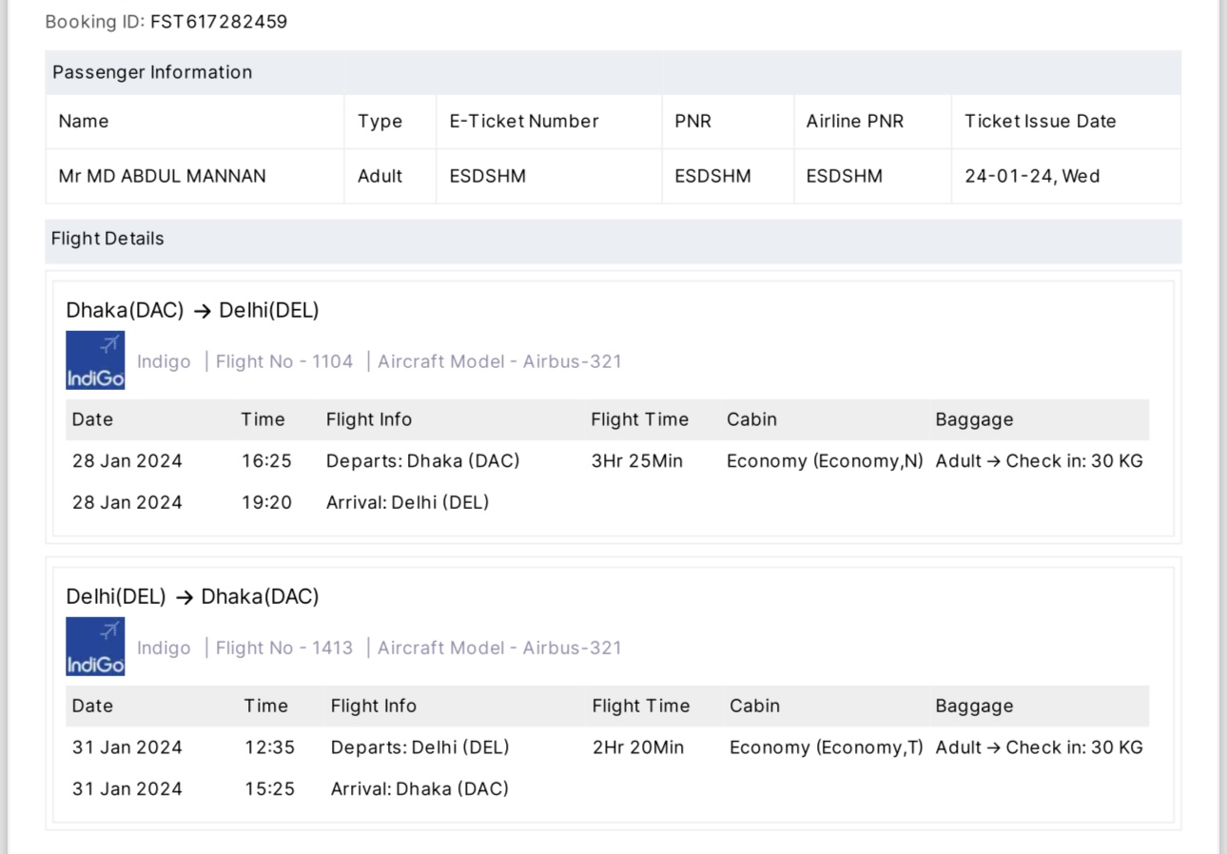Click the Delhi(DEL) → Dhaka(DAC) route title
1227x854 pixels.
192,596
